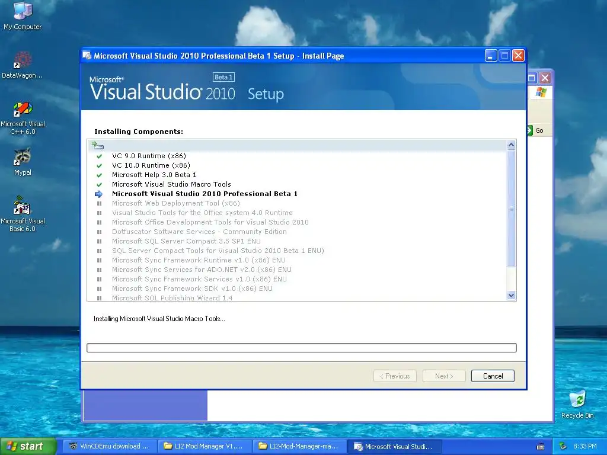Click the check mark beside Microsoft Help 3.0 Beta 1
Viewport: 607px width, 455px height.
click(x=99, y=175)
